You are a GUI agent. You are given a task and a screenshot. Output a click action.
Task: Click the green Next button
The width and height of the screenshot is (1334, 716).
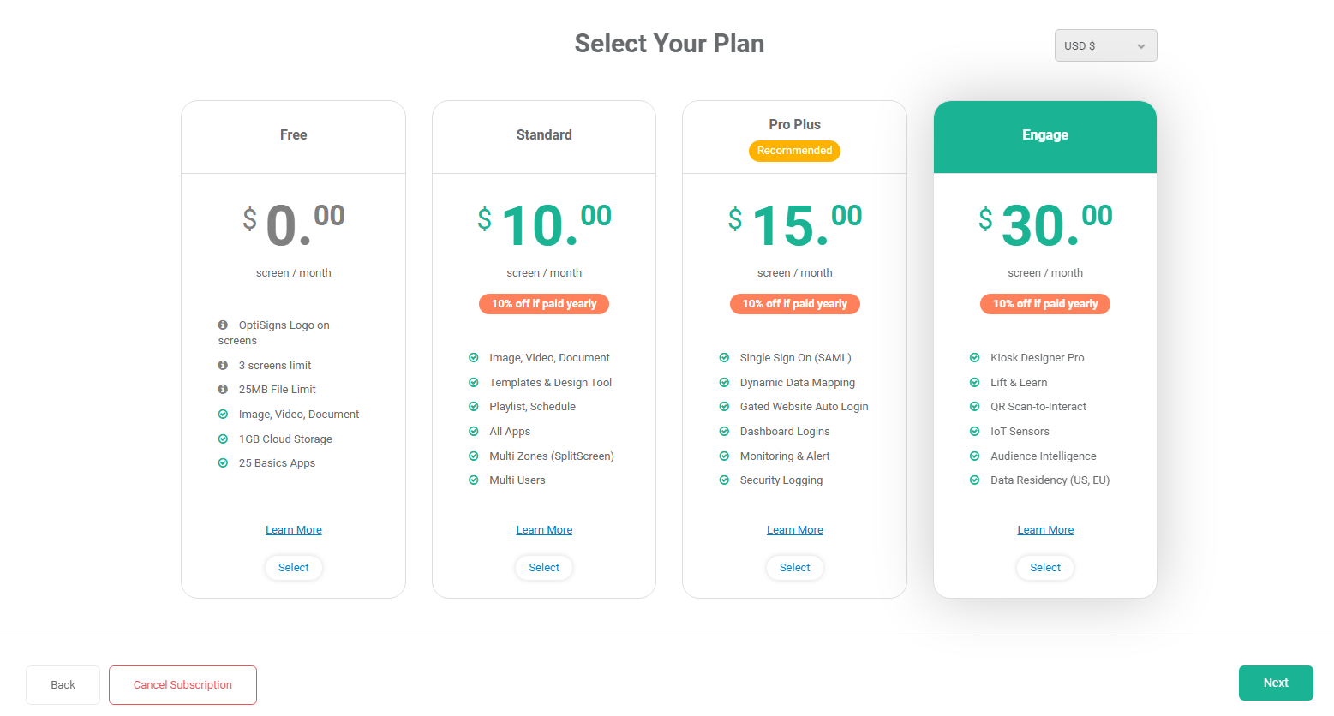pyautogui.click(x=1276, y=683)
